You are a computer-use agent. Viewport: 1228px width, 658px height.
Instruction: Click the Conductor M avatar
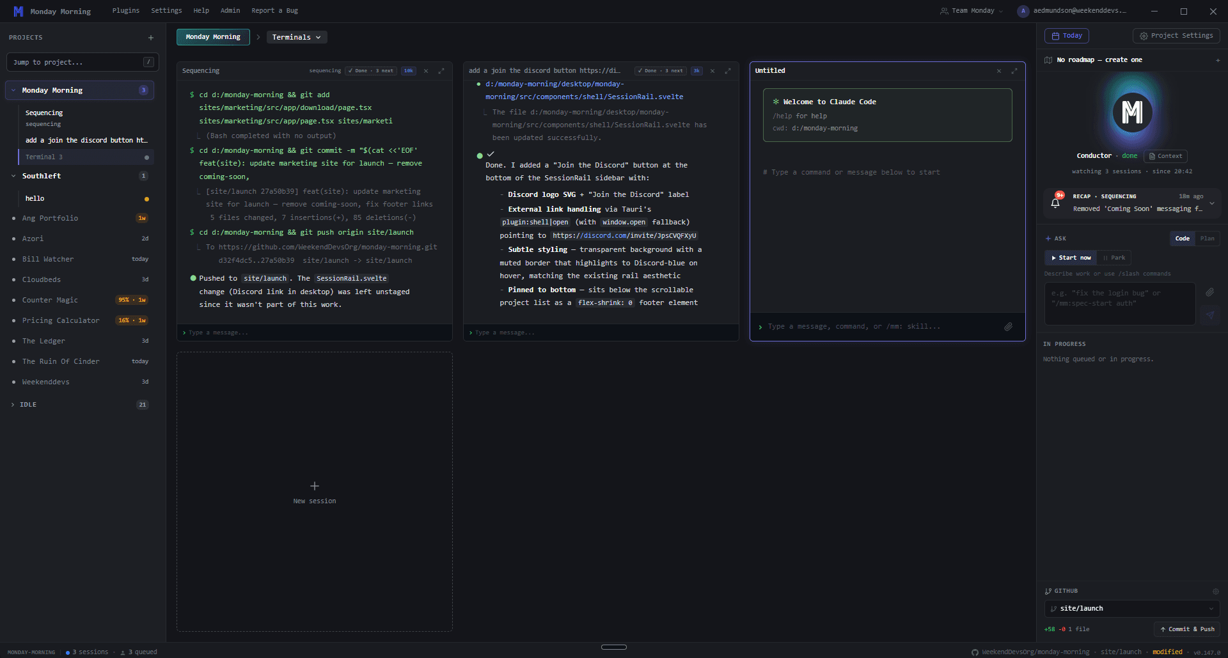1132,113
